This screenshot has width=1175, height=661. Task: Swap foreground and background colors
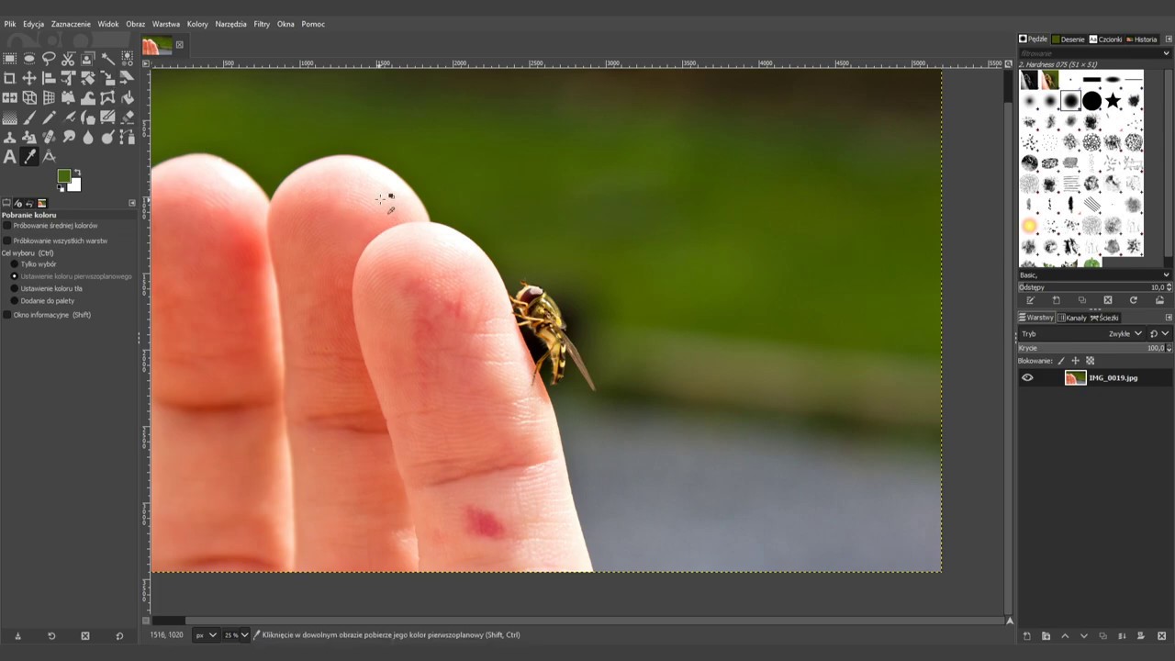coord(77,172)
